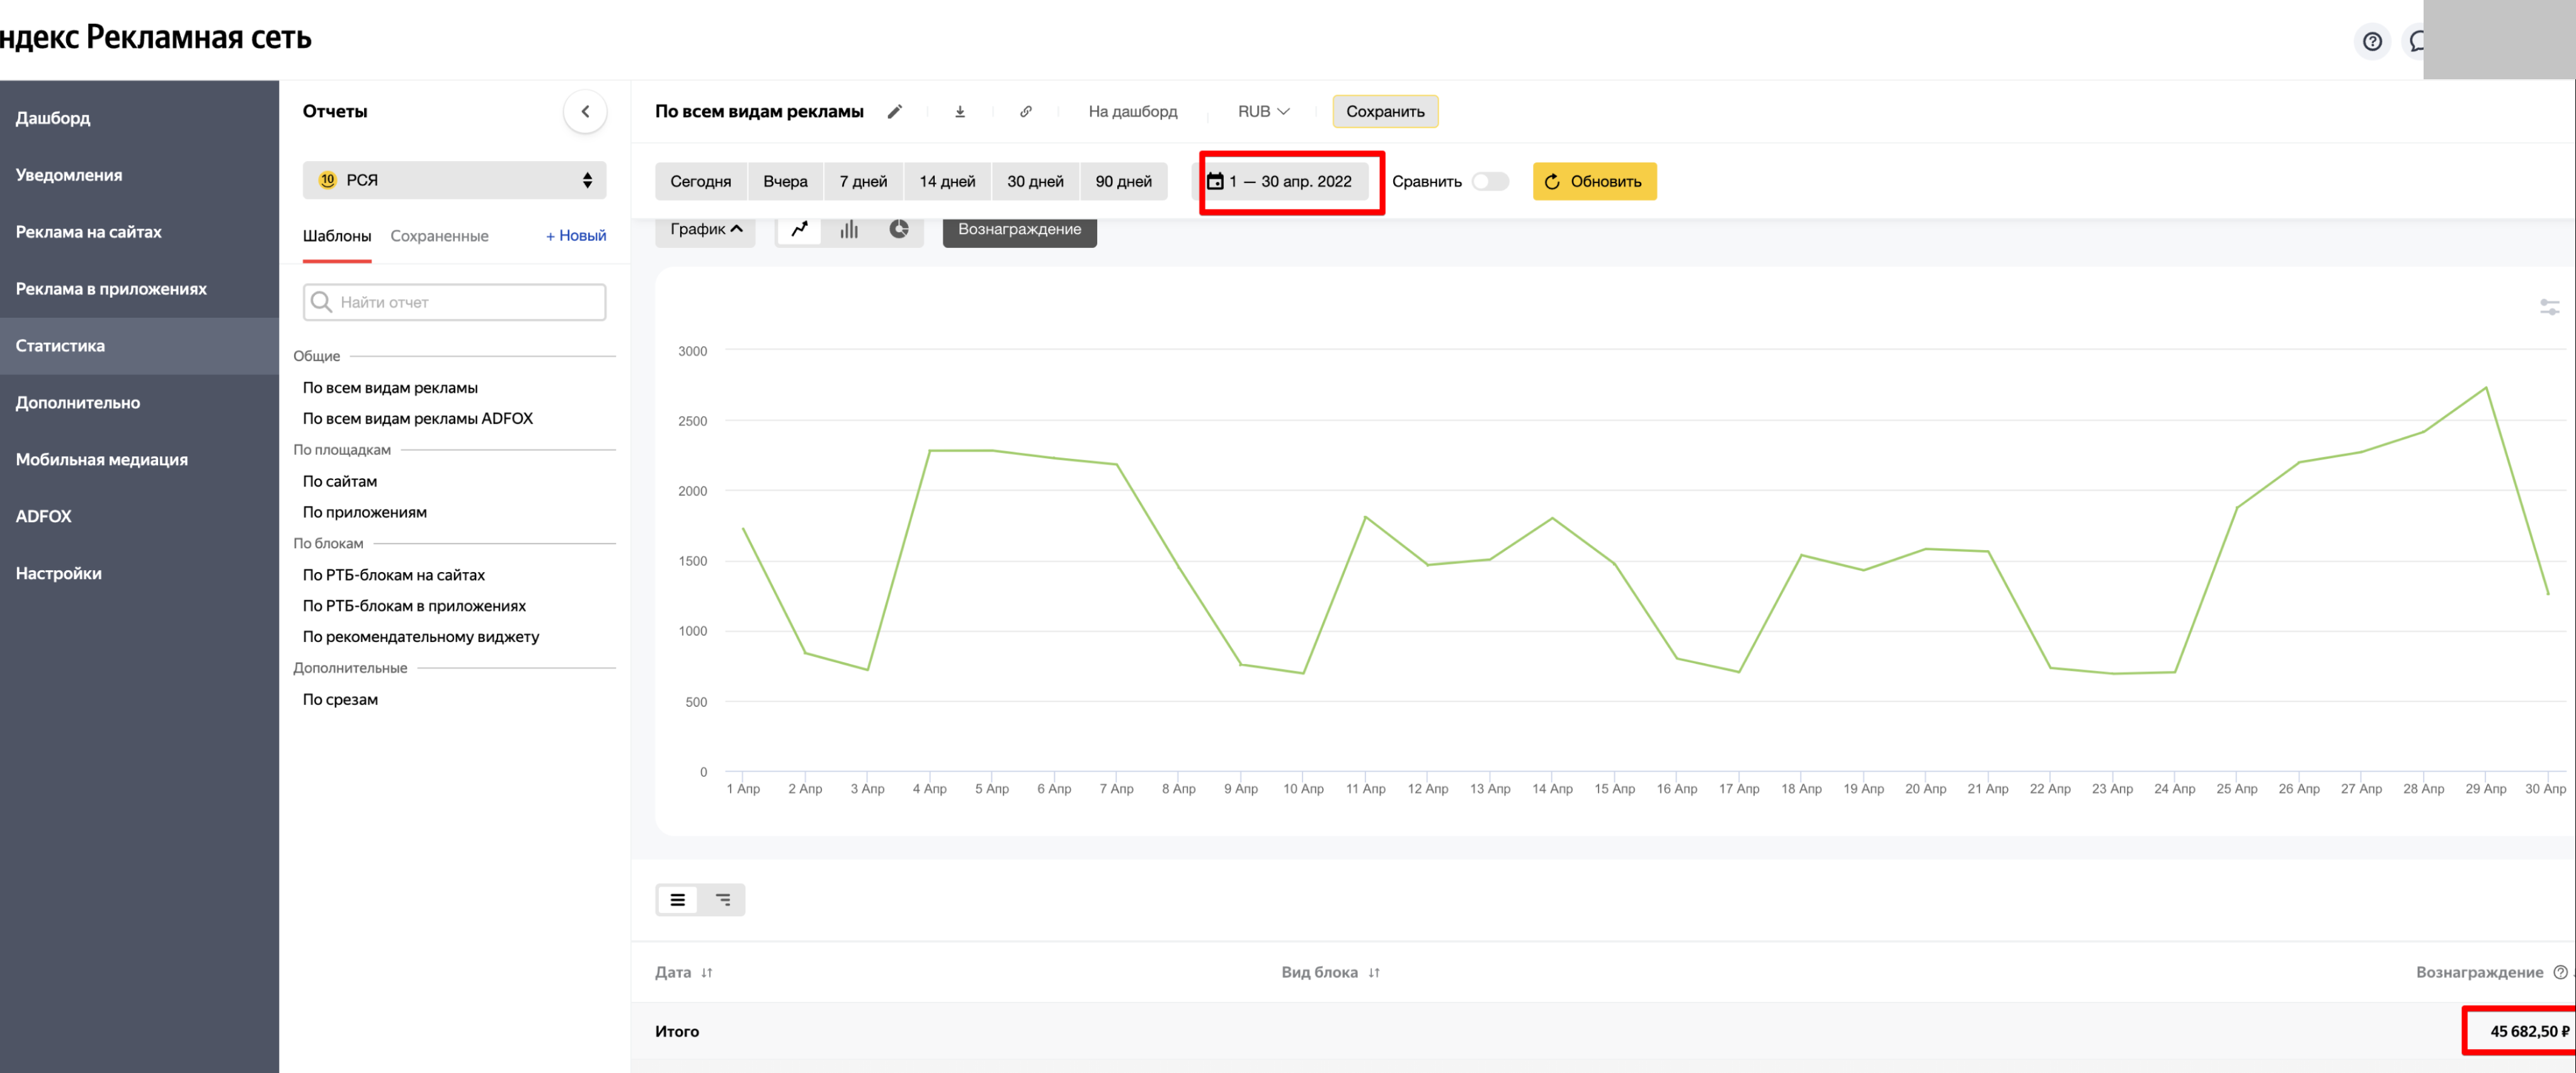Click the + Новый report link
This screenshot has height=1073, width=2576.
[x=576, y=236]
